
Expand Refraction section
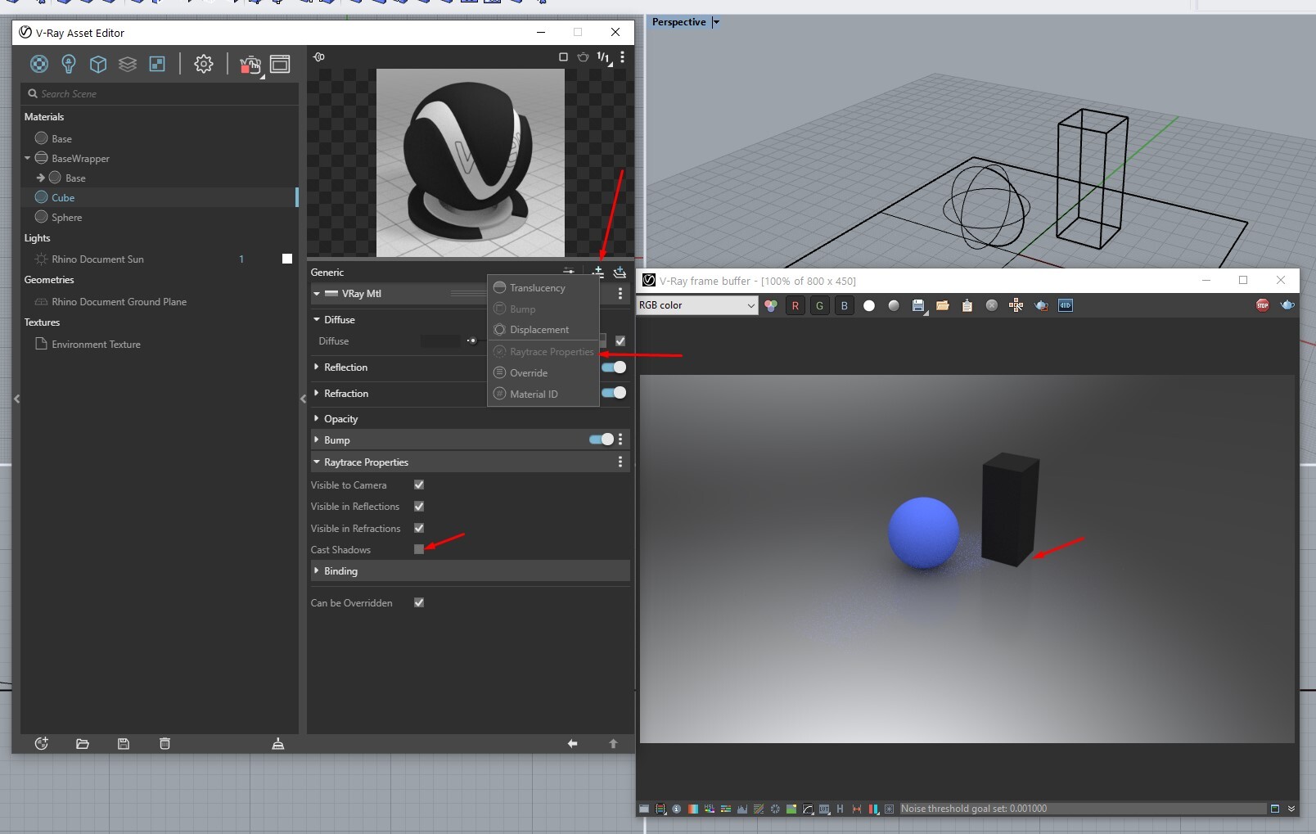316,393
